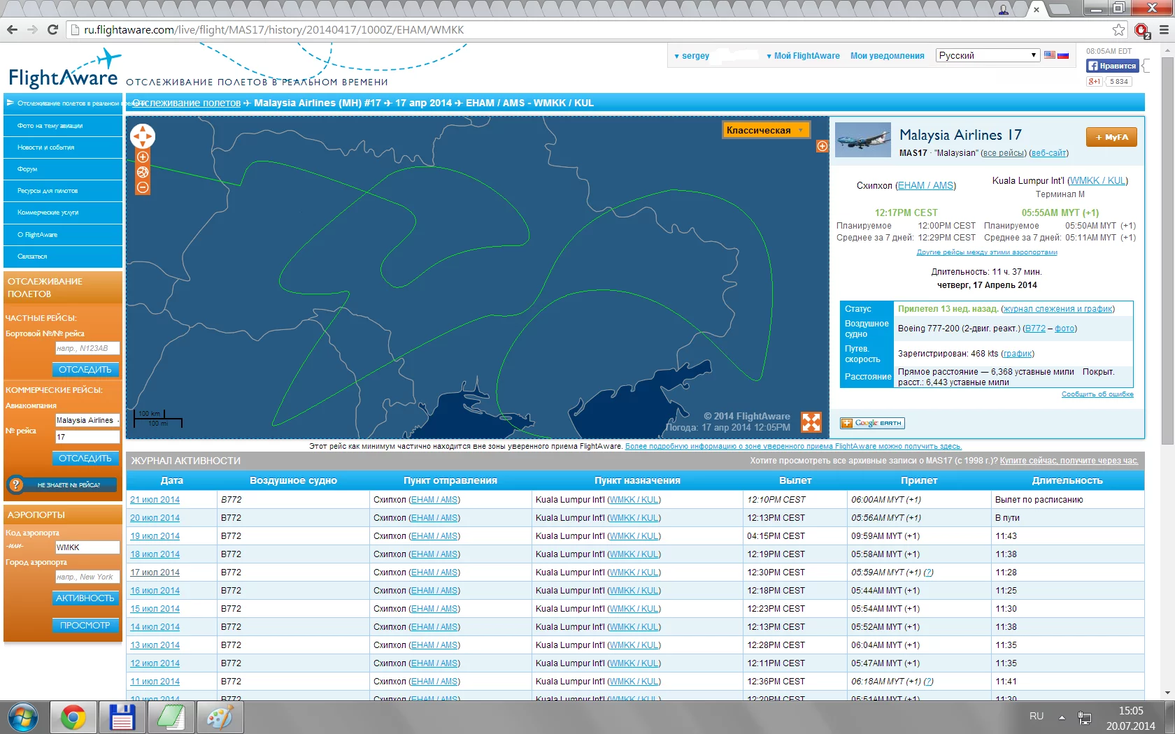
Task: Click the EHAM / AMS airport link in header
Action: coord(925,185)
